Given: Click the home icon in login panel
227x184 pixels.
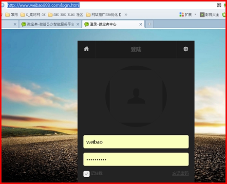Looking at the screenshot, I should [86, 49].
